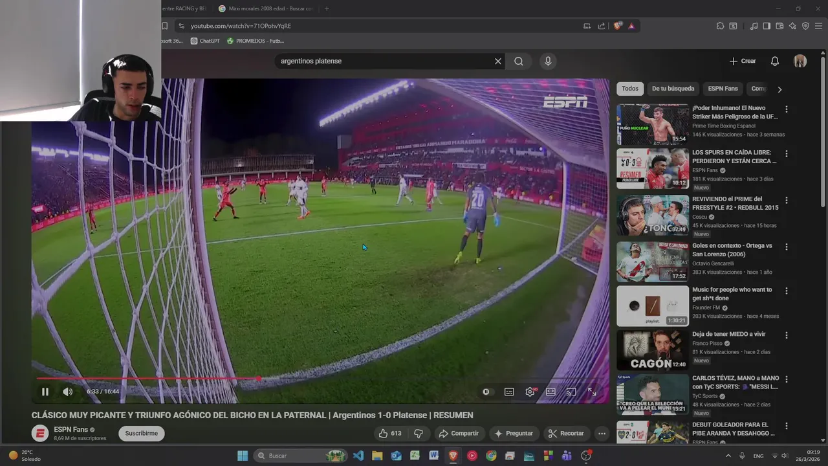
Task: Open a new browser tab plus
Action: pos(327,8)
